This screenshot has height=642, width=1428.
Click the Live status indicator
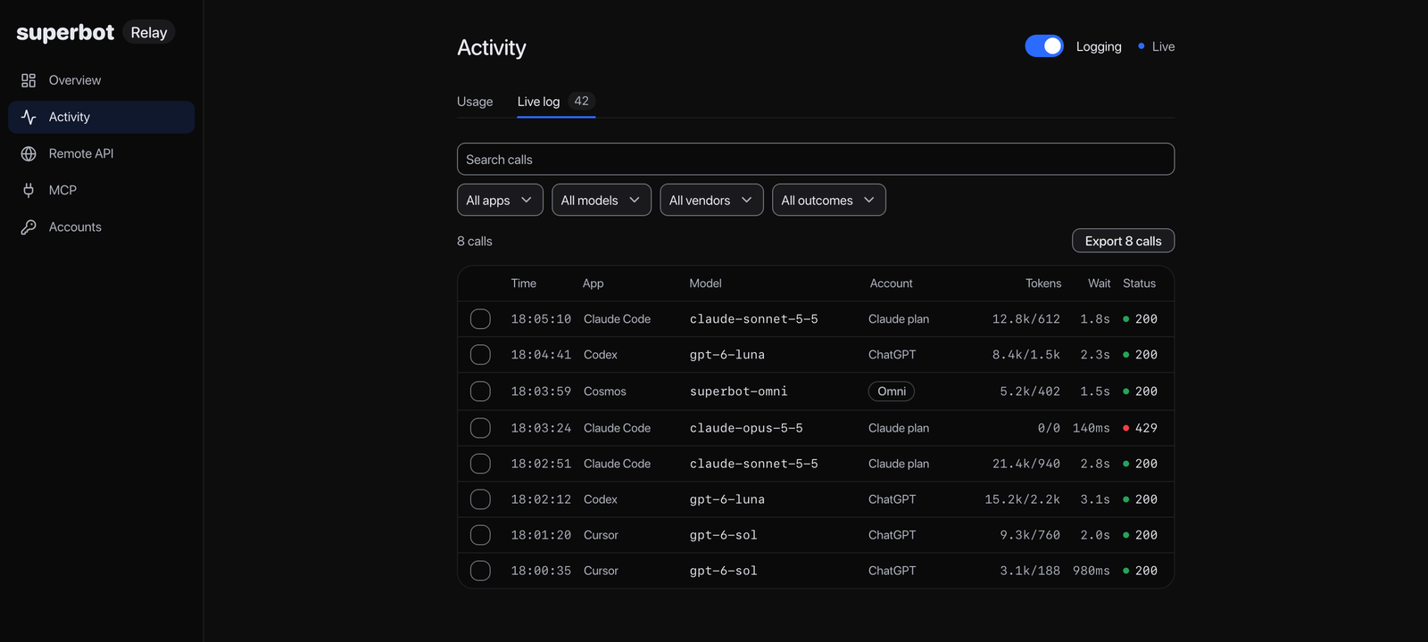click(1157, 46)
